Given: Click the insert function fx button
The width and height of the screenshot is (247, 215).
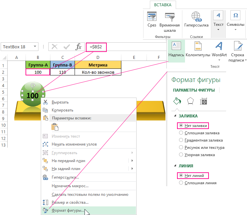Looking at the screenshot, I should pos(79,47).
